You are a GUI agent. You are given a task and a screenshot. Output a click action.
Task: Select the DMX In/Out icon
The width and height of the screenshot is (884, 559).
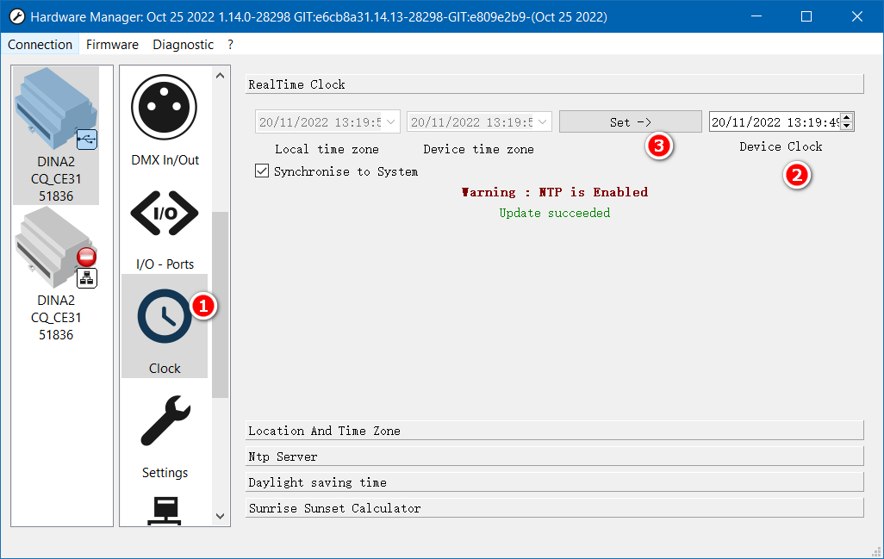click(165, 109)
